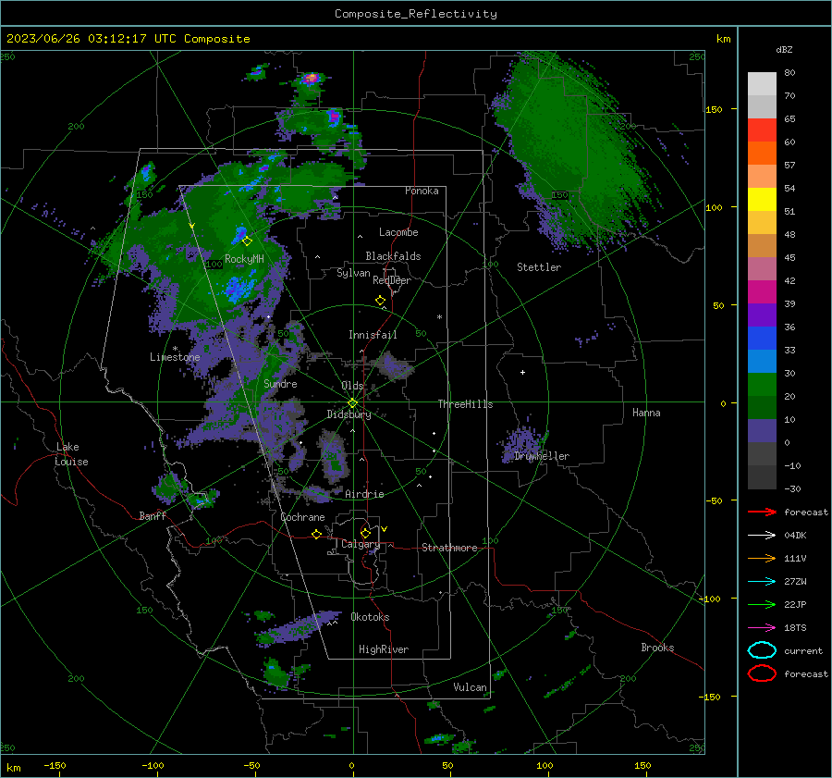Image resolution: width=832 pixels, height=778 pixels.
Task: Click the Blackfalds city label
Action: [x=393, y=256]
